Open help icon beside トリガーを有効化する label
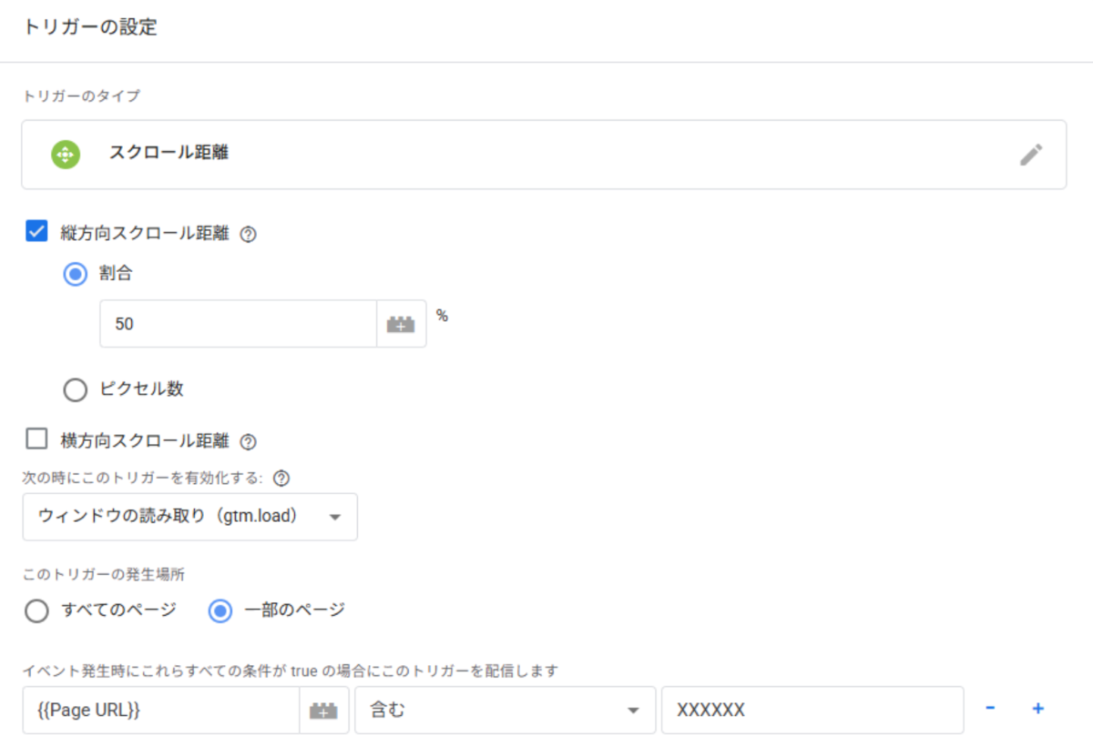The height and width of the screenshot is (756, 1093). point(281,478)
